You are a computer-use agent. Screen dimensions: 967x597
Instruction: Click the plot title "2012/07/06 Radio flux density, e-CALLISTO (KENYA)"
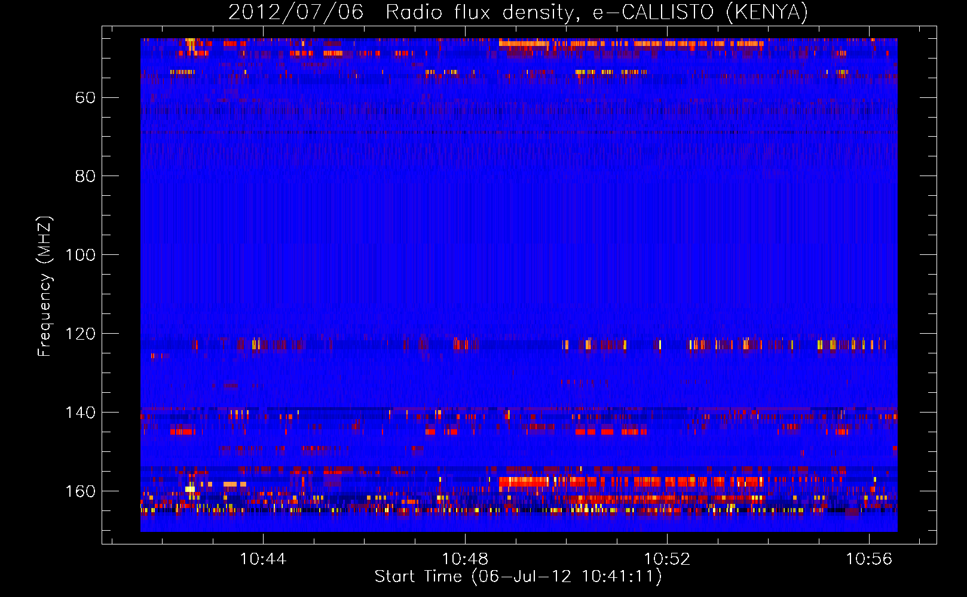(518, 12)
